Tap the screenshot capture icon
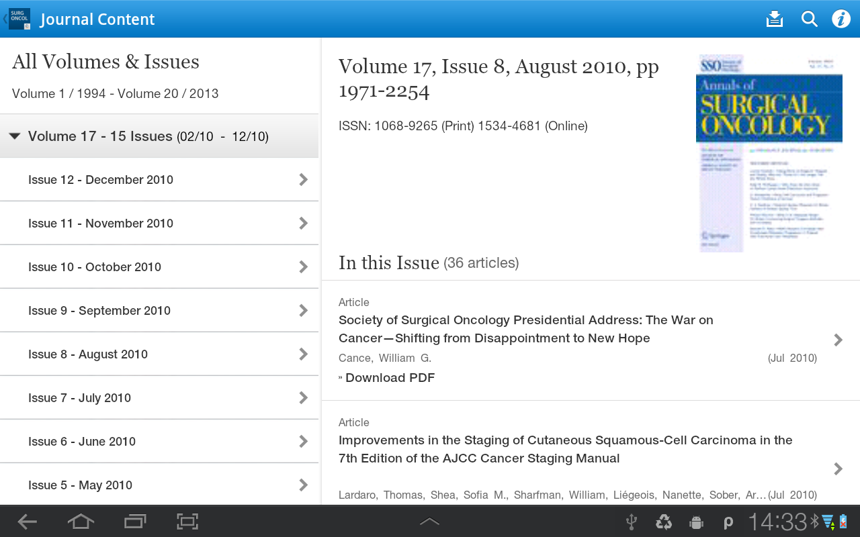The width and height of the screenshot is (860, 537). pyautogui.click(x=187, y=521)
